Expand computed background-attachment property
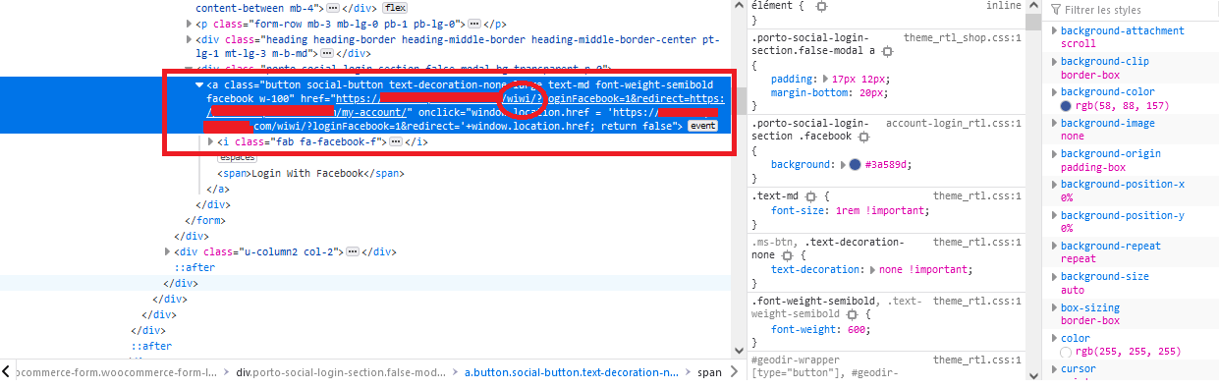This screenshot has width=1219, height=388. tap(1054, 31)
